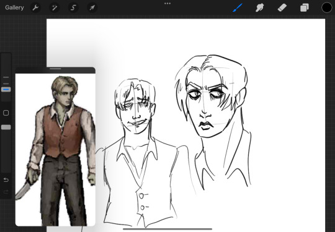Open the Adjustments magic wand menu

(55, 8)
